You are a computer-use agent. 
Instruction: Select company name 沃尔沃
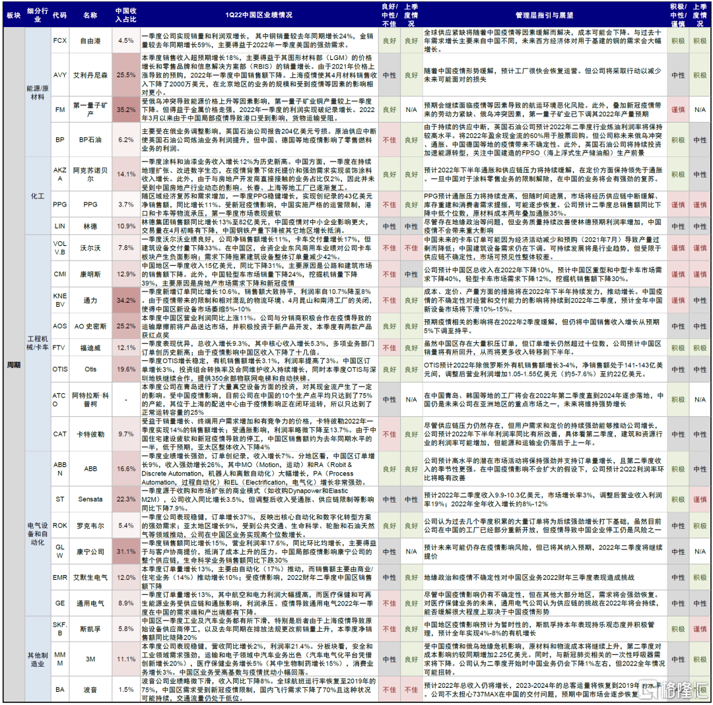point(90,248)
